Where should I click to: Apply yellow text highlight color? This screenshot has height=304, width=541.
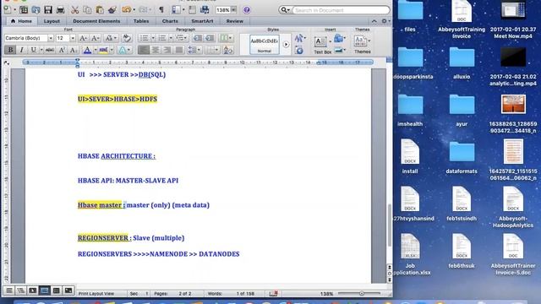pyautogui.click(x=103, y=50)
